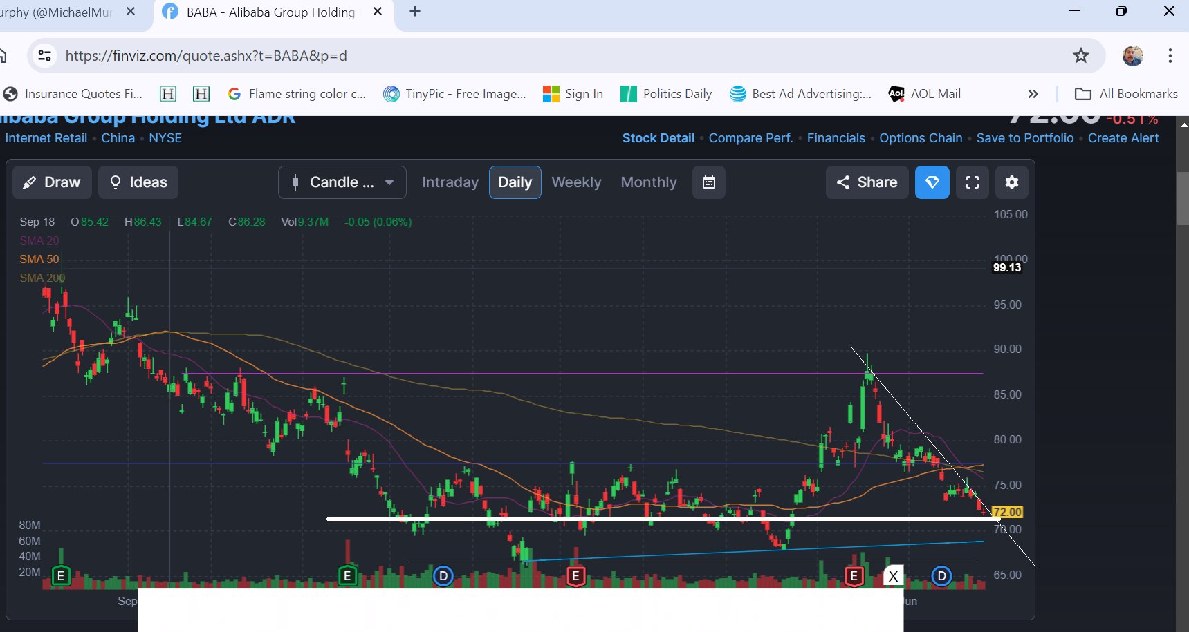Switch to Monthly timeframe
The image size is (1189, 632).
point(649,182)
